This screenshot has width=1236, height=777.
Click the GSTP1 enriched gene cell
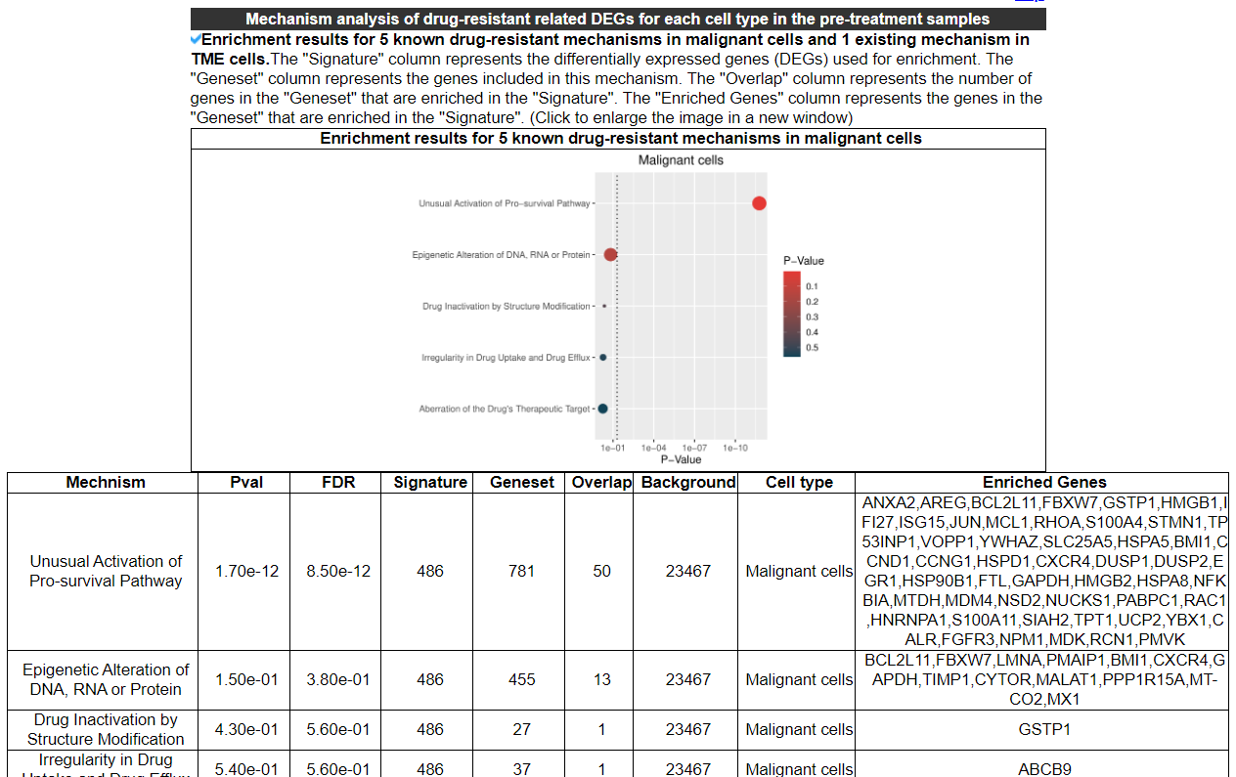(1044, 729)
